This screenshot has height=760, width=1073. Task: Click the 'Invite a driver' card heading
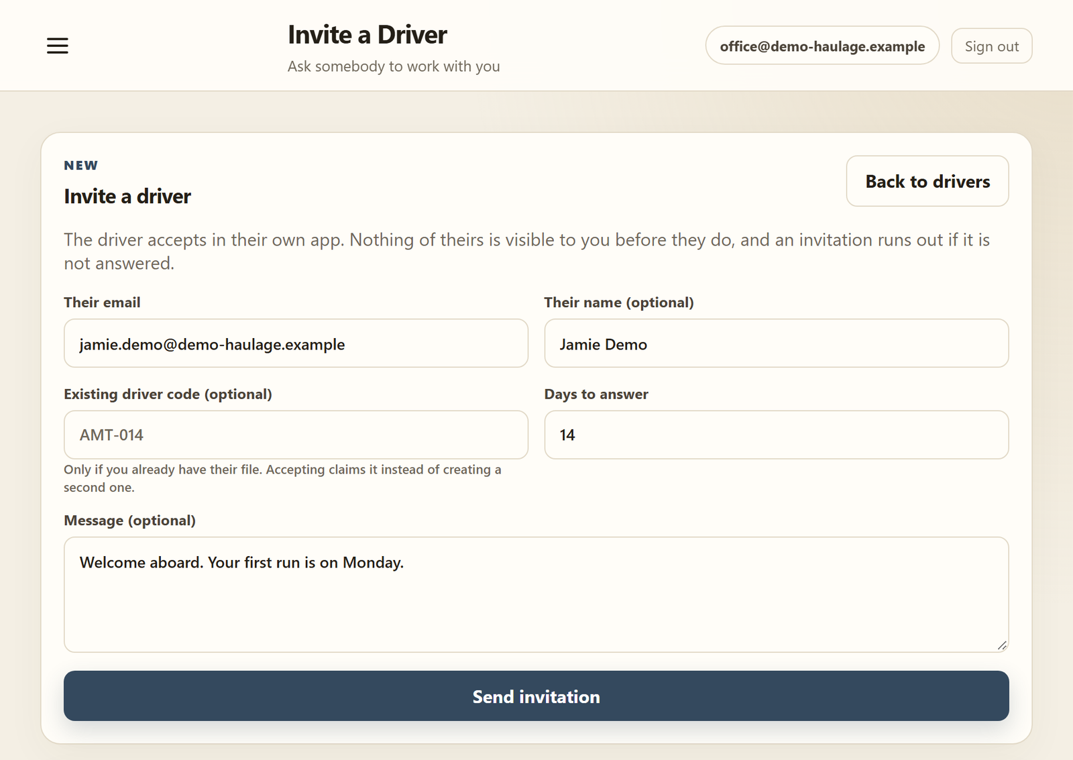127,197
